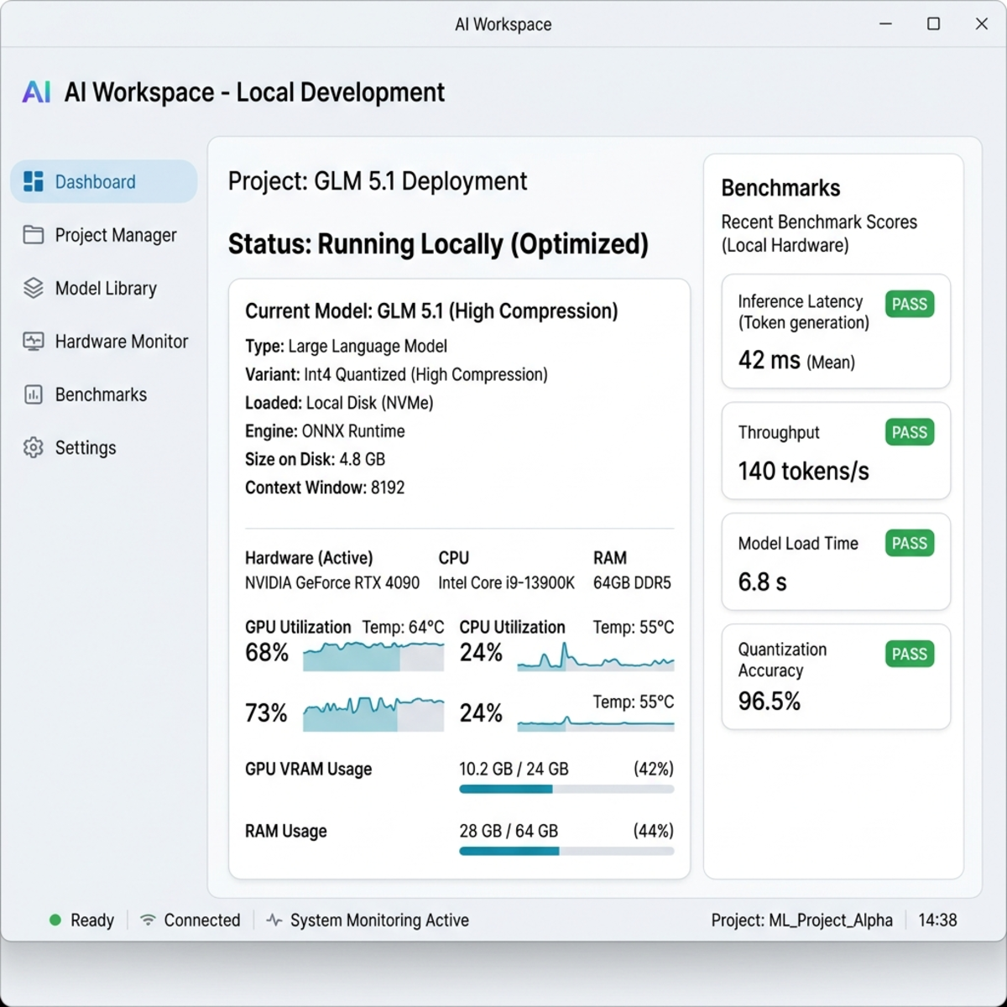The height and width of the screenshot is (1007, 1007).
Task: Click 'System Monitoring Active' status text
Action: click(x=379, y=920)
